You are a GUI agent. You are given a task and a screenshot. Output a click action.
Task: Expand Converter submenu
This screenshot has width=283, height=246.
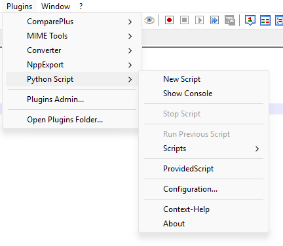click(72, 50)
